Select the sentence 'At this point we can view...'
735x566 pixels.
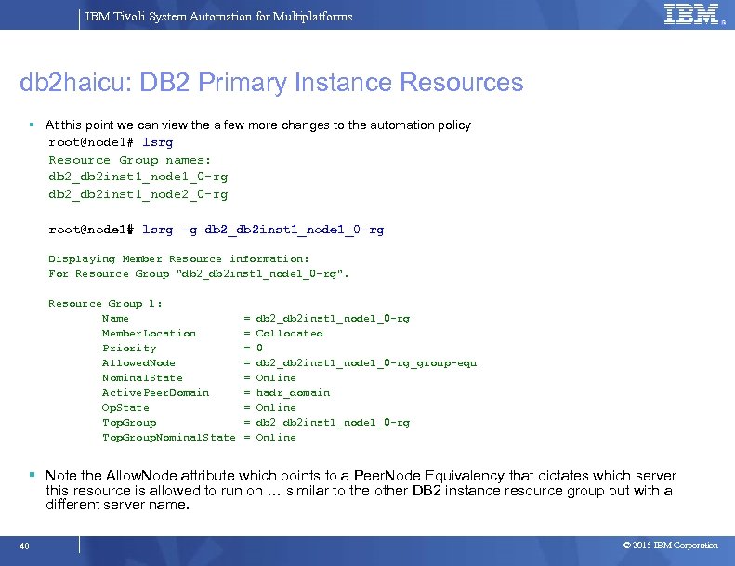pos(257,125)
